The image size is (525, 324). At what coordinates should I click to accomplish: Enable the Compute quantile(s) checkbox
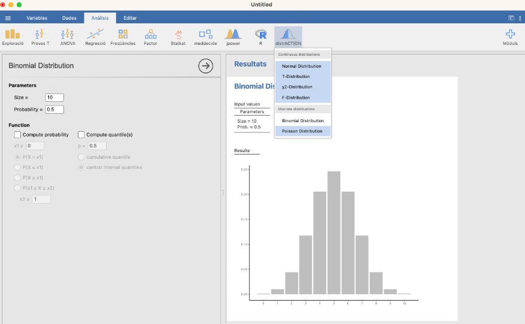(x=81, y=135)
